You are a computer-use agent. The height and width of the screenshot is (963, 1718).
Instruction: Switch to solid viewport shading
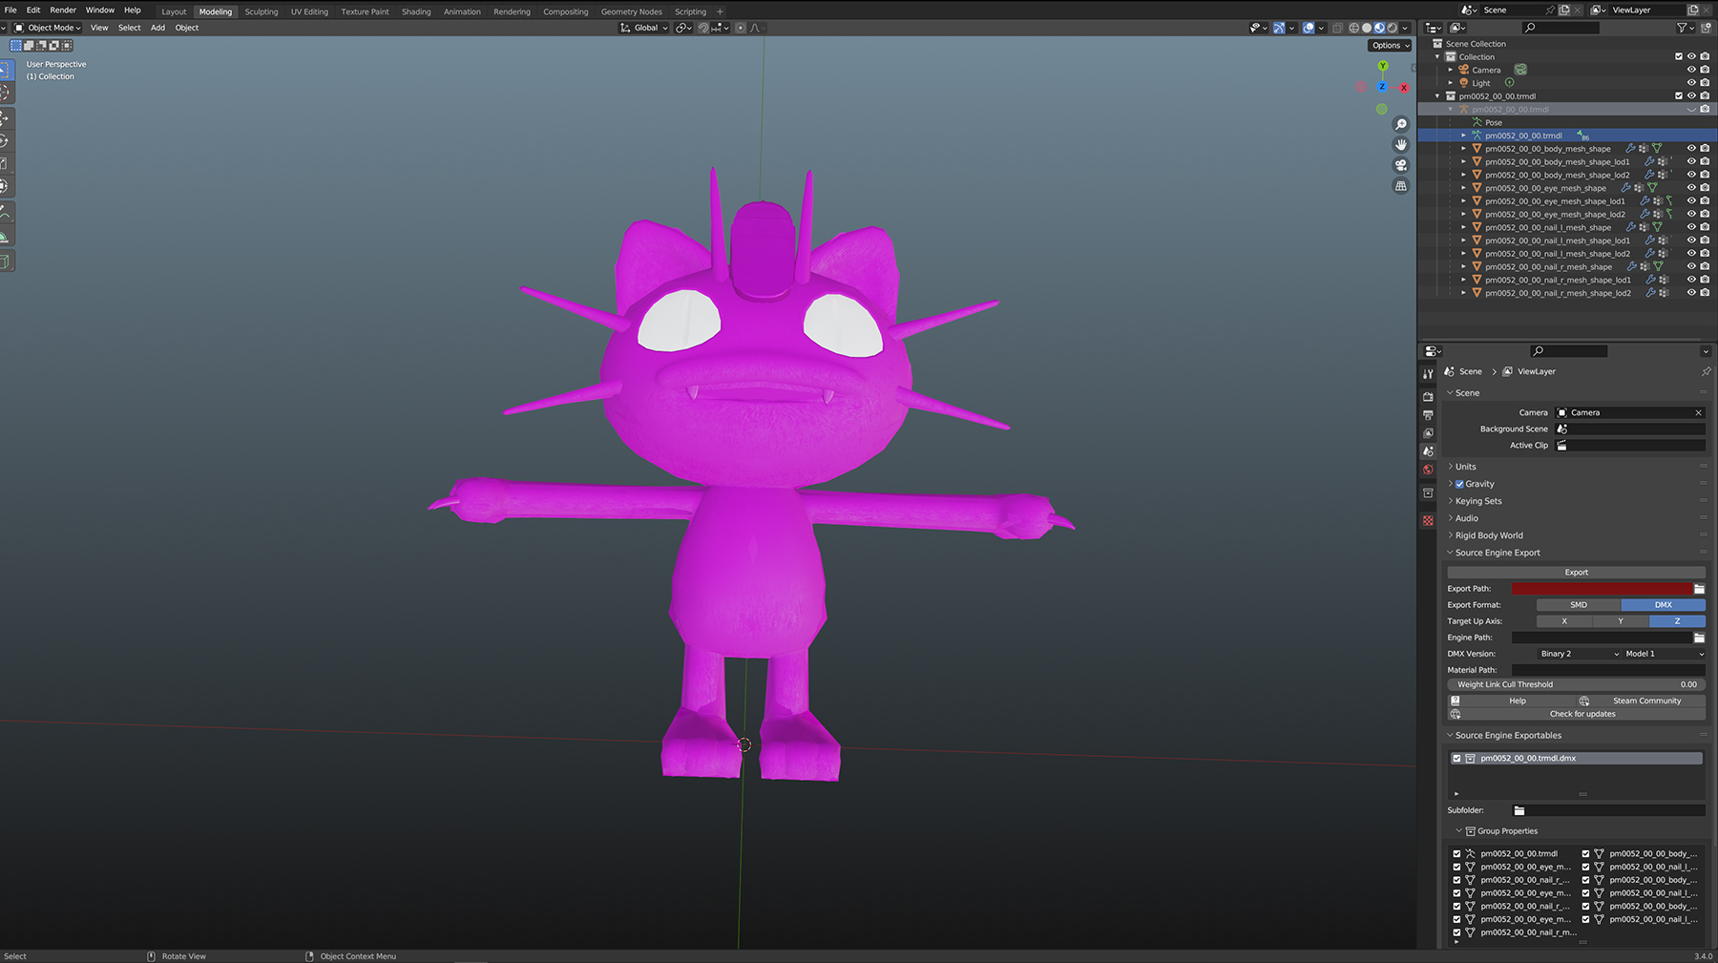point(1367,28)
